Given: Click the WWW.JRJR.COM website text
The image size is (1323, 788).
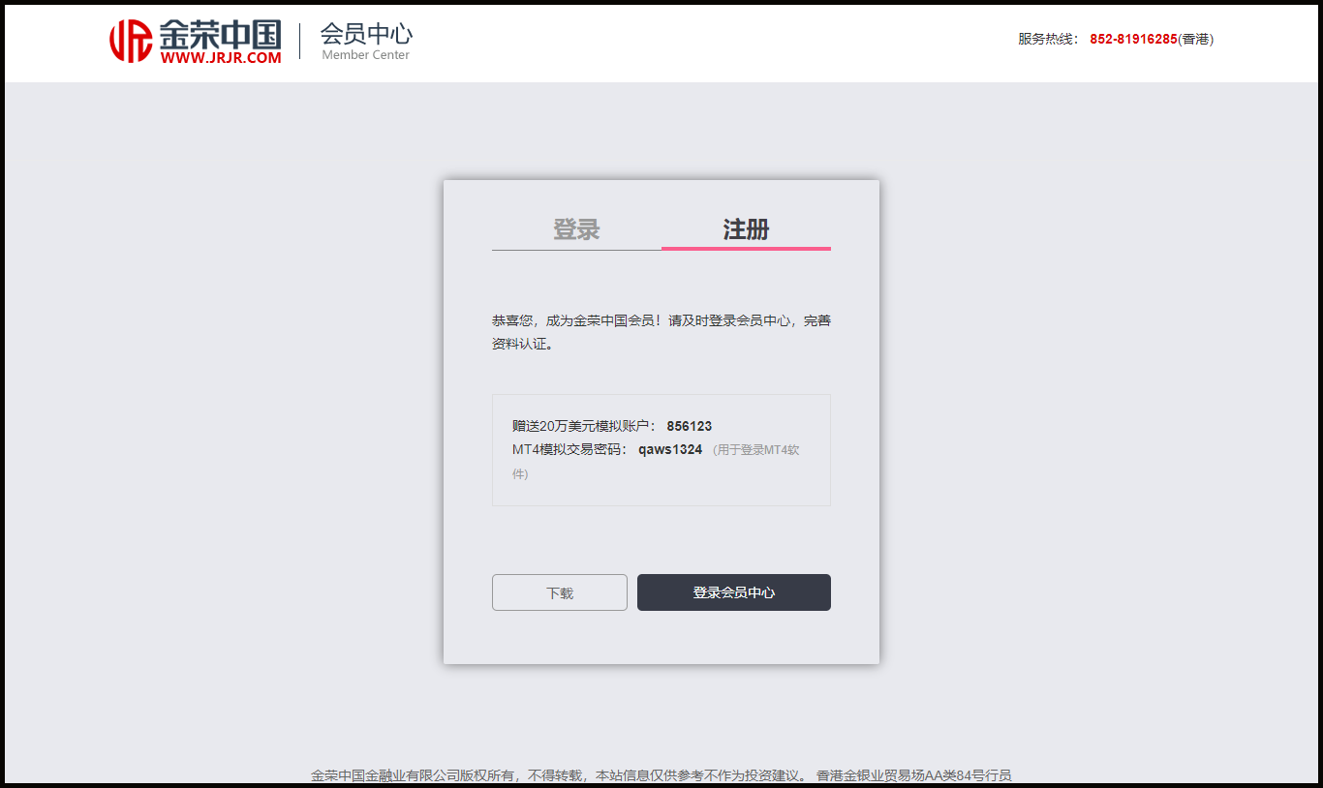Looking at the screenshot, I should [221, 57].
